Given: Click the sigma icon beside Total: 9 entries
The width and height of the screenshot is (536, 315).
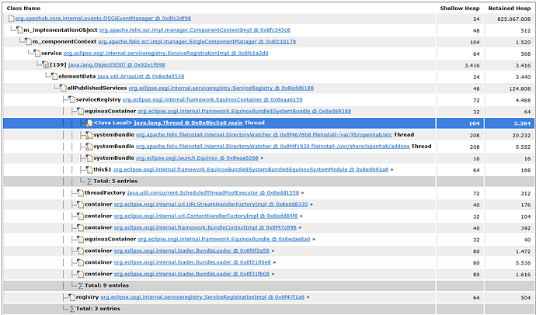Looking at the screenshot, I should pos(81,286).
